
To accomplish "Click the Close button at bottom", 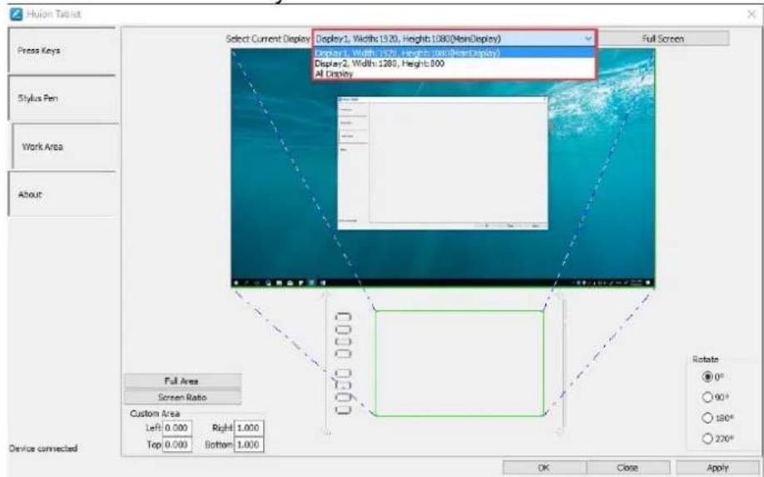I will [628, 467].
